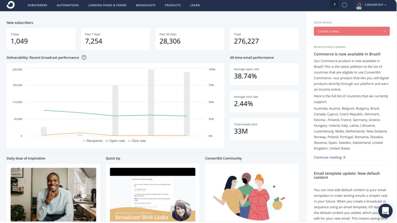The image size is (397, 223).
Task: Open the Daily dose of inspiration photo
Action: (x=54, y=195)
